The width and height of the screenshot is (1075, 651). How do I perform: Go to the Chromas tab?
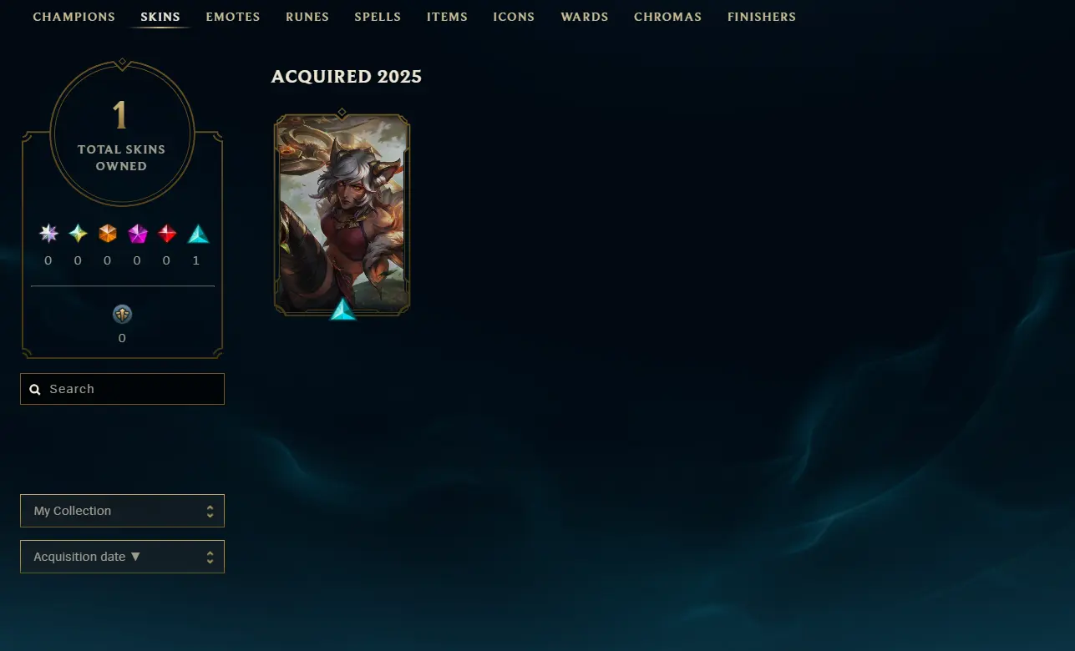[667, 17]
